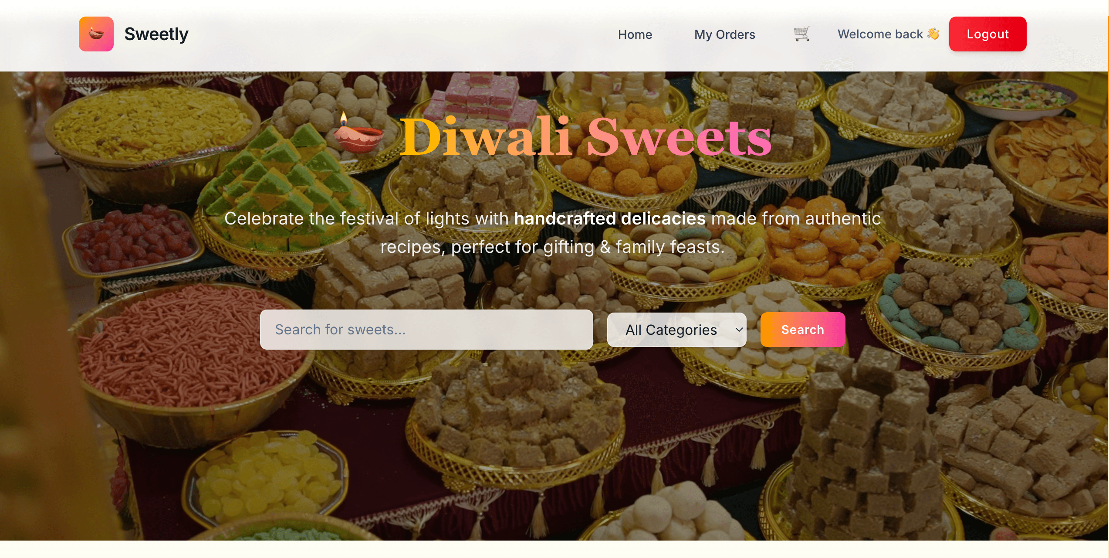1109x558 pixels.
Task: Click the Diwali Sweets headline
Action: [586, 136]
